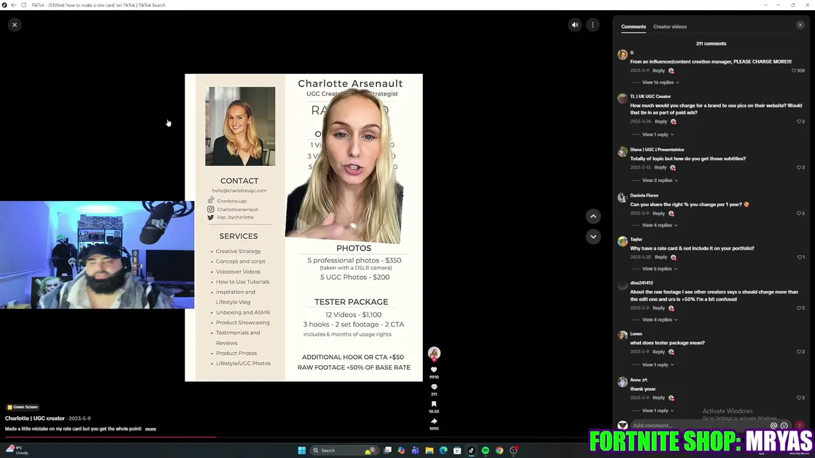This screenshot has width=815, height=458.
Task: Open Microsoft Store from the taskbar
Action: tap(457, 450)
